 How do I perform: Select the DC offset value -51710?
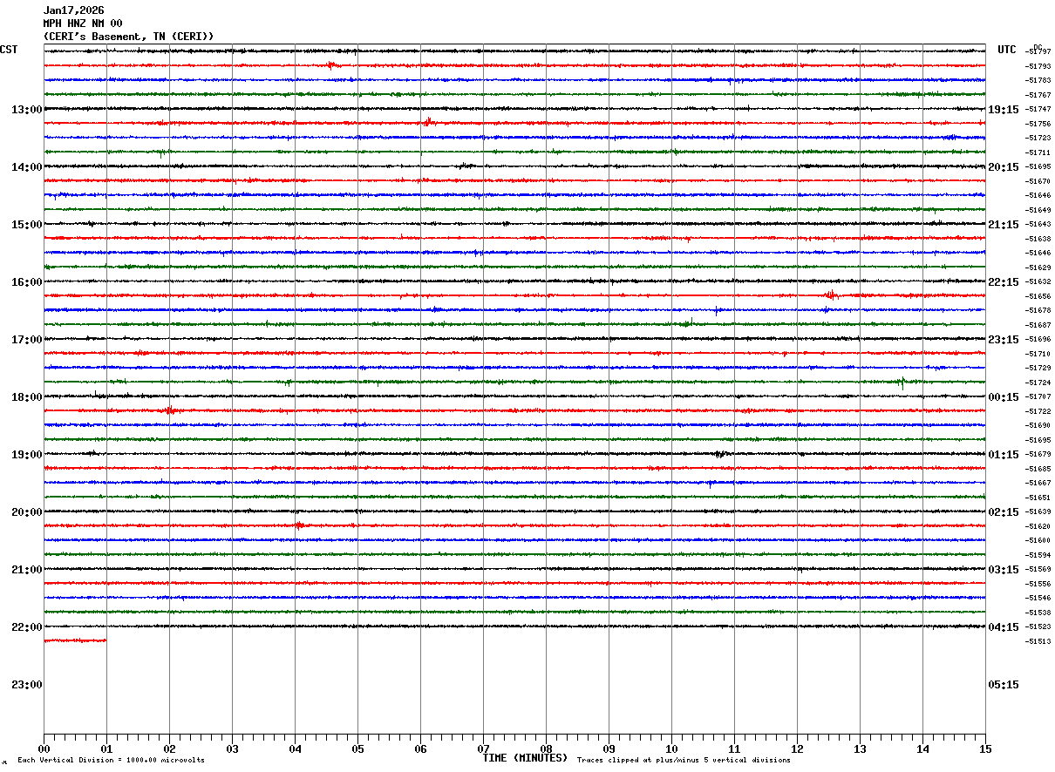point(1038,354)
